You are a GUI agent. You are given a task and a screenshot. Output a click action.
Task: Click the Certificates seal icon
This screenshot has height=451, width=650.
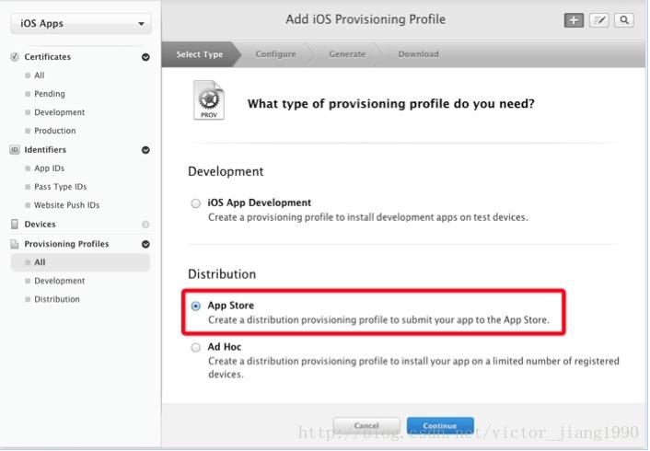coord(15,57)
